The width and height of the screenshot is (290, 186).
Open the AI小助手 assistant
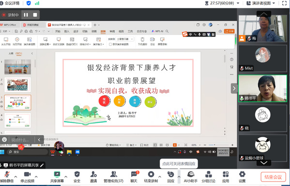tap(191, 177)
